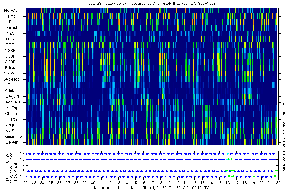Click the CLeeu region label
The width and height of the screenshot is (287, 191).
pos(11,114)
